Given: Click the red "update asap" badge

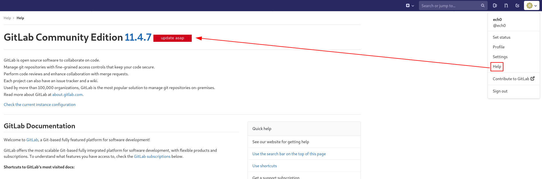Looking at the screenshot, I should tap(173, 38).
